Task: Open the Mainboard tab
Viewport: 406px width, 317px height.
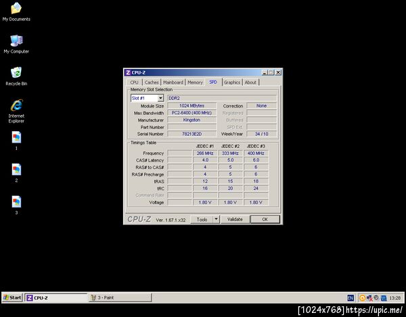Action: [x=173, y=82]
